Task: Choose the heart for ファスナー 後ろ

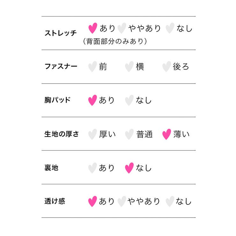Action: [166, 67]
